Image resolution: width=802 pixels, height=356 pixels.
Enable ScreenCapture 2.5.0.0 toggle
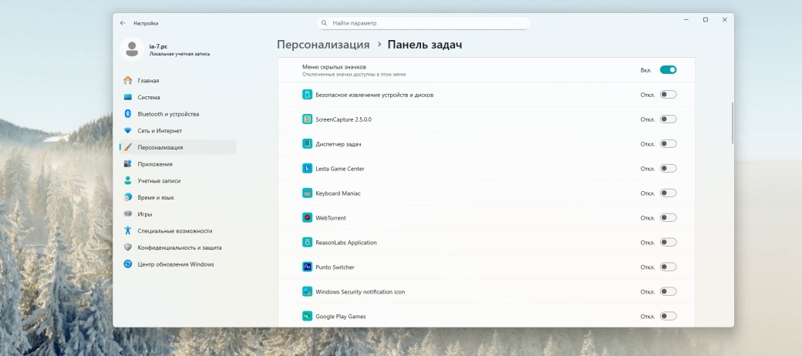click(x=668, y=119)
